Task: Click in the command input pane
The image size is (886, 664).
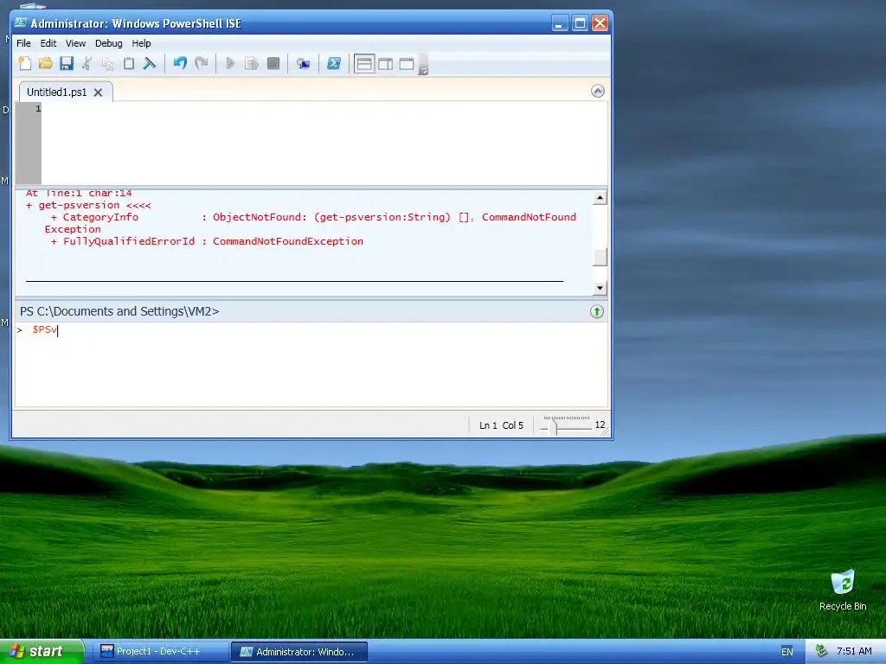Action: (311, 364)
